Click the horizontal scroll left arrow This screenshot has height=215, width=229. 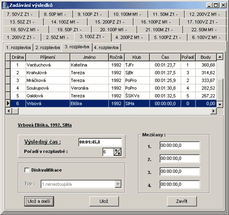pyautogui.click(x=8, y=111)
